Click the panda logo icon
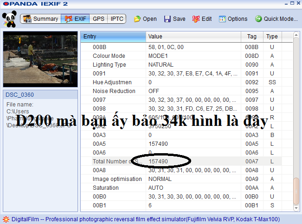The height and width of the screenshot is (224, 302). click(9, 19)
